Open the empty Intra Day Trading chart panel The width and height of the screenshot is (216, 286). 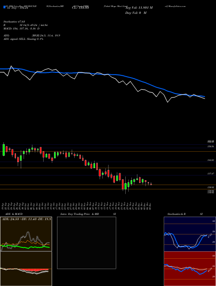86,243
